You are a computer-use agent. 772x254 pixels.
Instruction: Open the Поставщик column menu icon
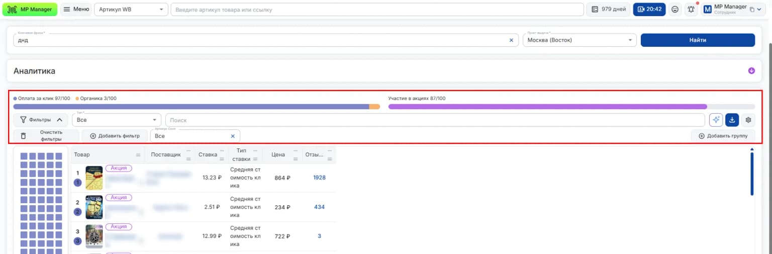(188, 159)
